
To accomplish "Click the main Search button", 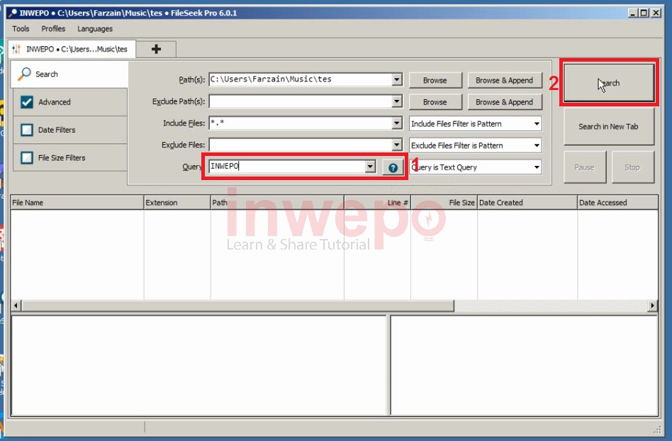I will [609, 83].
